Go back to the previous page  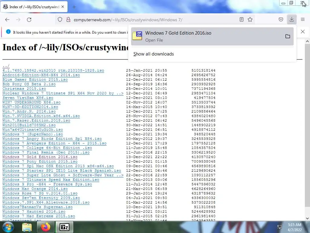tap(7, 20)
